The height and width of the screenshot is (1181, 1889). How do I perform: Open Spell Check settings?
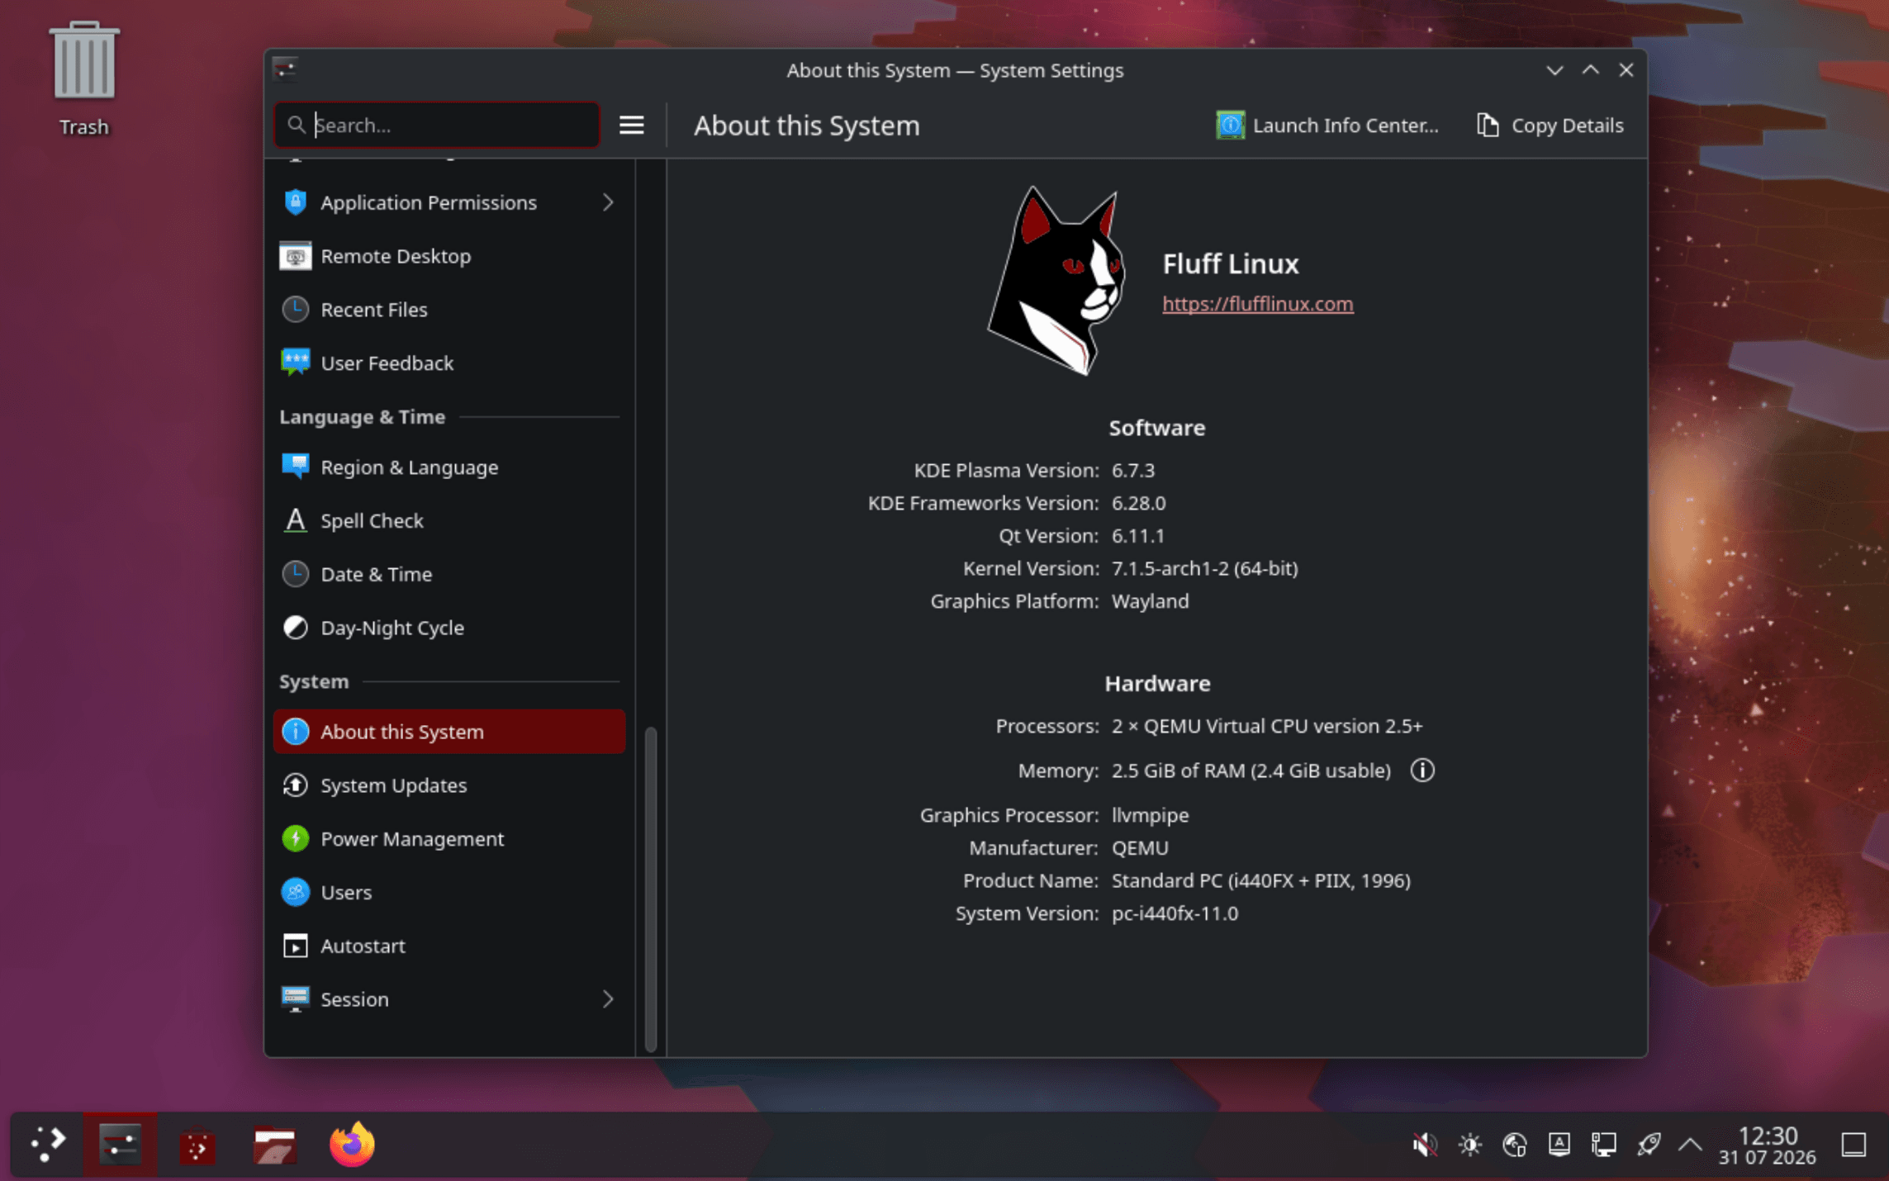pos(449,520)
